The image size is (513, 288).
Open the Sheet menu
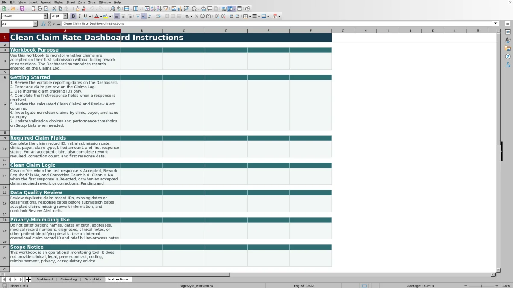pos(71,2)
